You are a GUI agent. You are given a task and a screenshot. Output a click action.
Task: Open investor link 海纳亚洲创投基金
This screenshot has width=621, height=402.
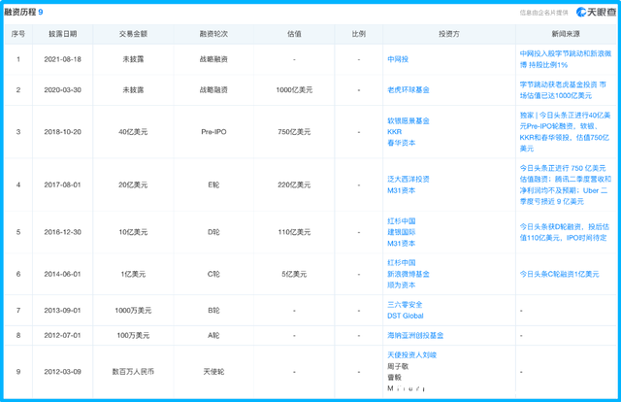click(x=415, y=335)
